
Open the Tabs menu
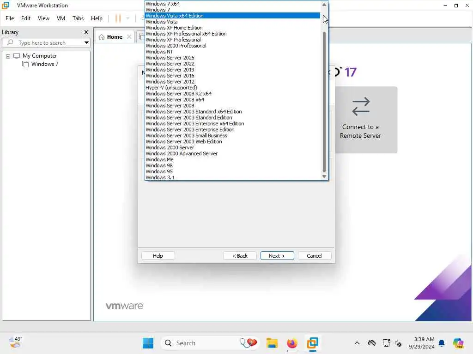[78, 18]
